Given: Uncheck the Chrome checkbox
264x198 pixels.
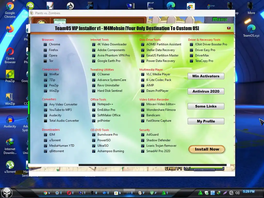Looking at the screenshot, I should (45, 45).
